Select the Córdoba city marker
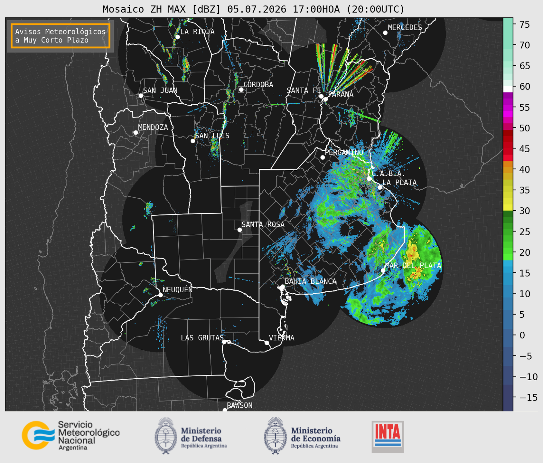Screen dimensions: 543x463 [x=241, y=90]
